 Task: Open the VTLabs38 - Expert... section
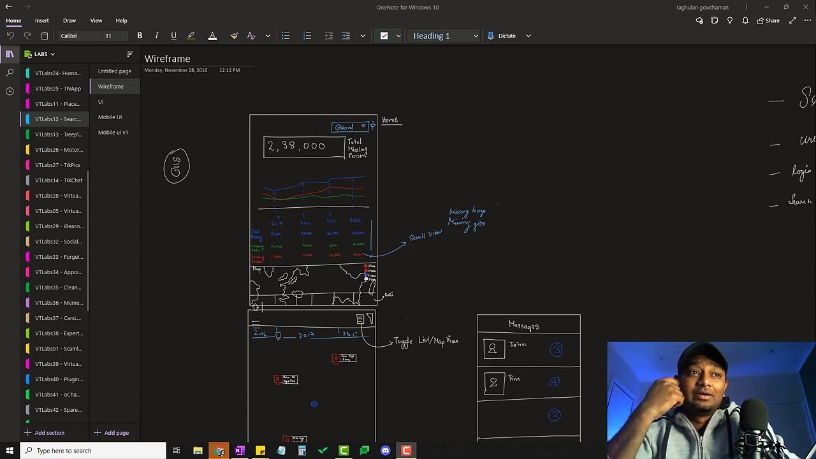(x=56, y=333)
